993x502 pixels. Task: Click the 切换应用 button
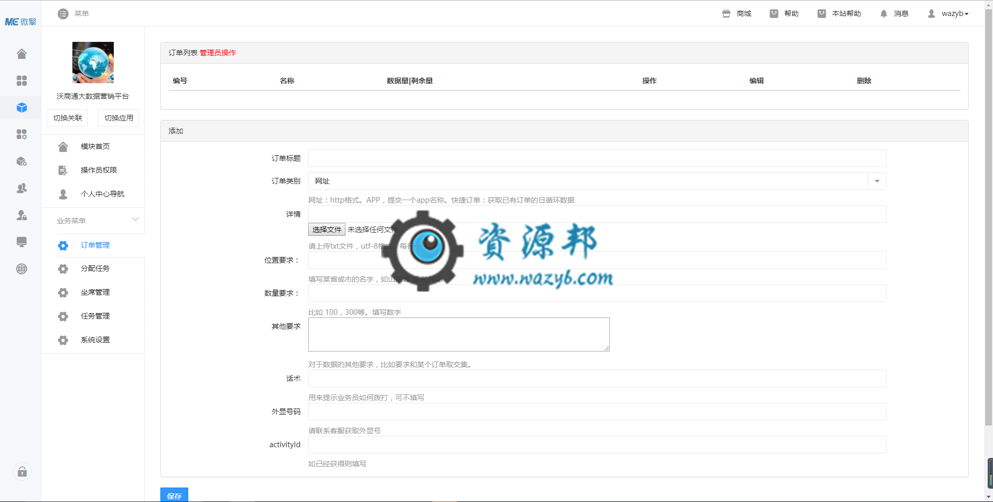click(118, 118)
